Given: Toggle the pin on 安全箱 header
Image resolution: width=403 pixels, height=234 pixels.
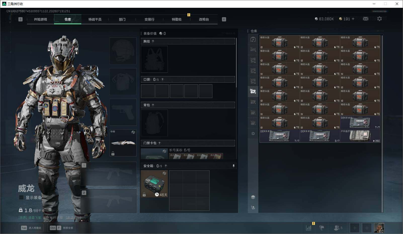Looking at the screenshot, I should [x=233, y=166].
